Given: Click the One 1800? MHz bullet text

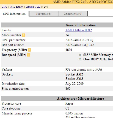Looking at the screenshot, I should [98, 59].
